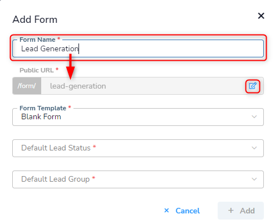Click the Add button label
Viewport: 275px width, 224px height.
point(247,211)
